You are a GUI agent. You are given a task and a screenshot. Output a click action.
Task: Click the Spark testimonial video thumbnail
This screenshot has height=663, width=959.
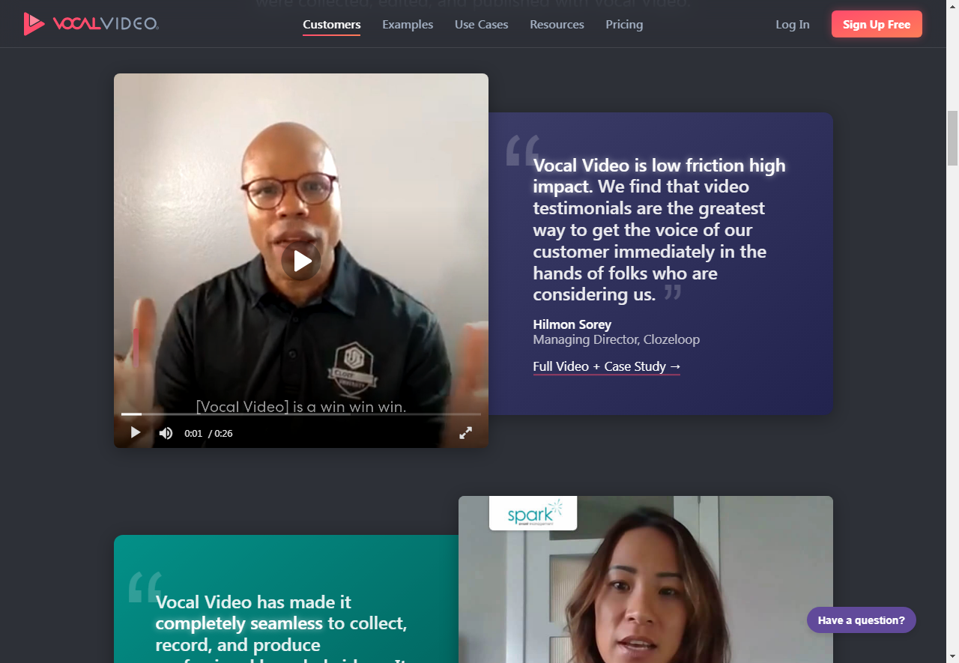click(x=646, y=580)
